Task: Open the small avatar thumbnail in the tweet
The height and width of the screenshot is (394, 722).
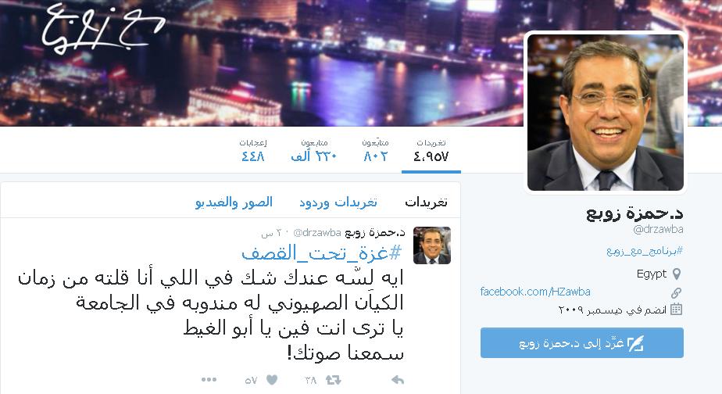Action: point(432,245)
